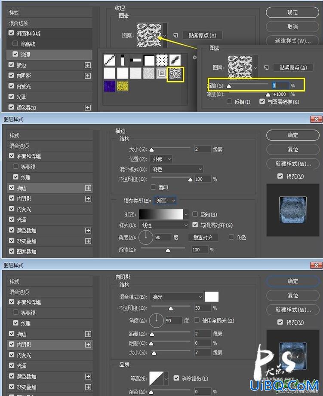Select 光泽 row in the Inner Shadow dialog list
The image size is (323, 396).
tap(49, 366)
